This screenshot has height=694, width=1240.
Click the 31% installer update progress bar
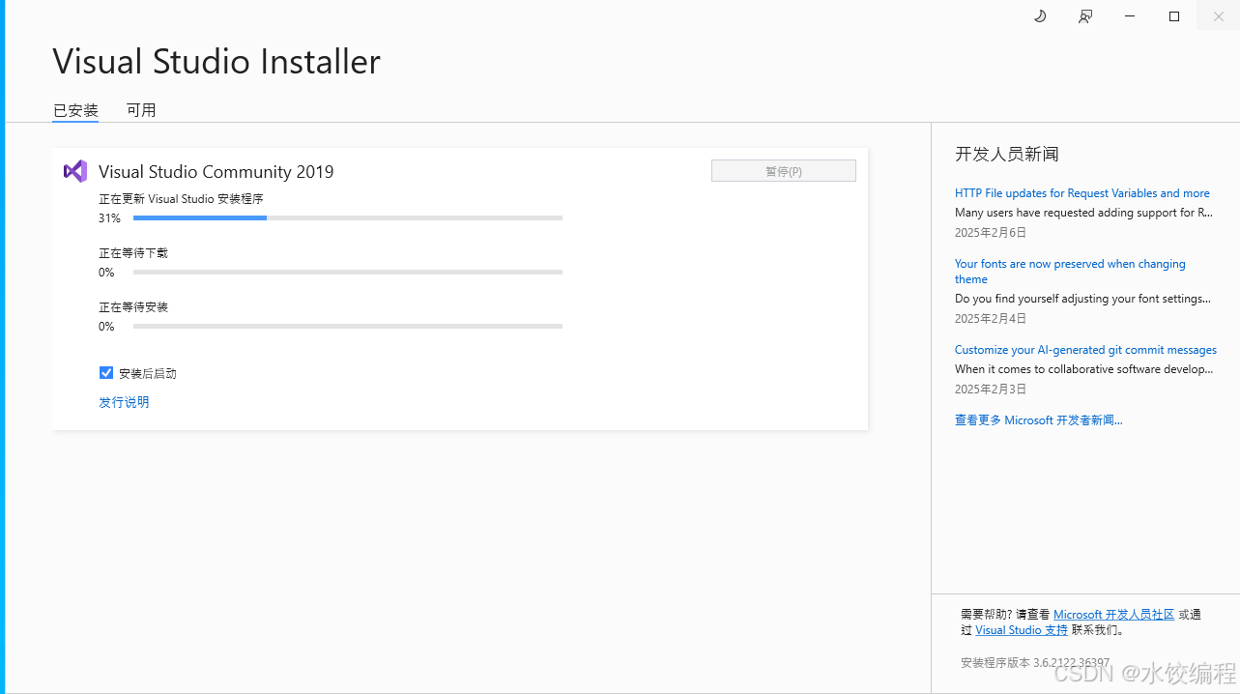348,218
